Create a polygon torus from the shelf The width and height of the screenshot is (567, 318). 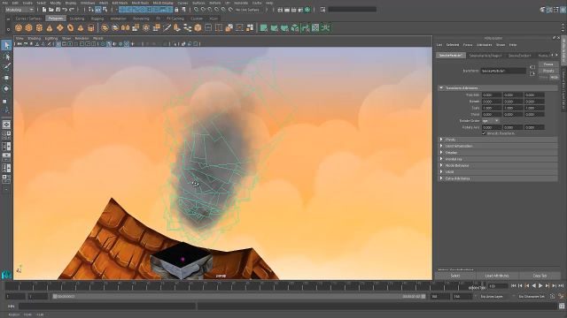coord(71,27)
